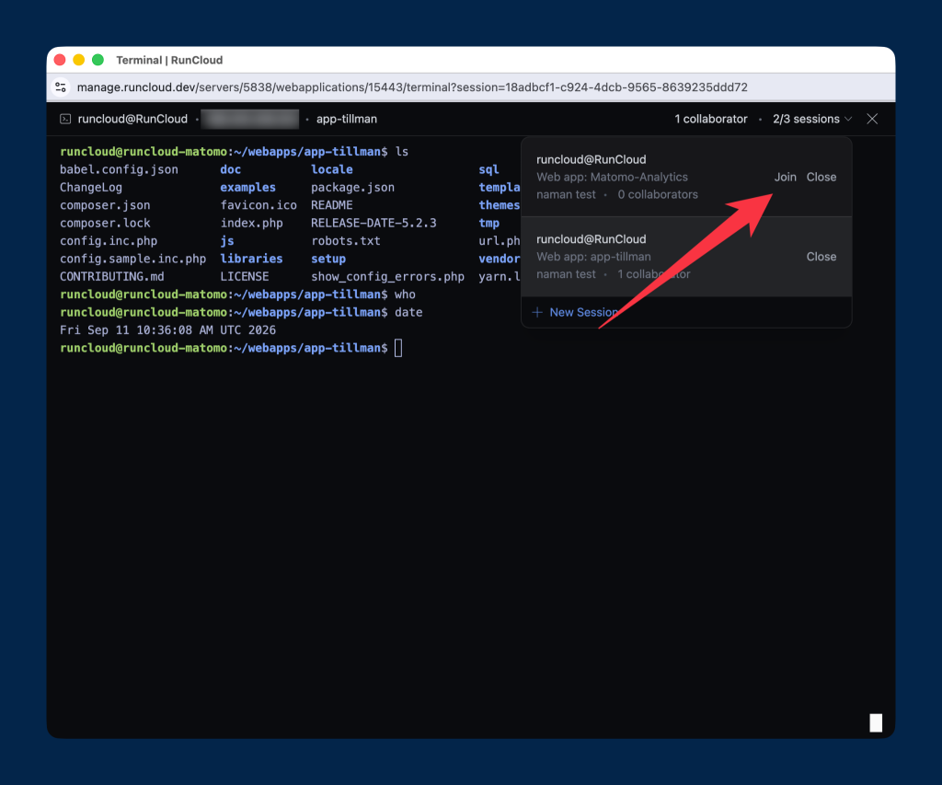
Task: Click the terminal icon beside runcloud@RunCloud
Action: coord(65,119)
